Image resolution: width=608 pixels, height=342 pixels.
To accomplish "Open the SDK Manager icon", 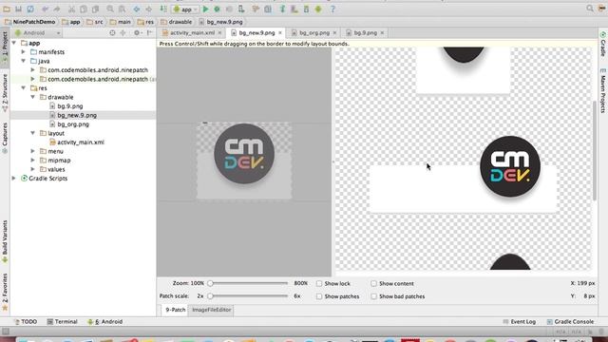I will pyautogui.click(x=306, y=9).
